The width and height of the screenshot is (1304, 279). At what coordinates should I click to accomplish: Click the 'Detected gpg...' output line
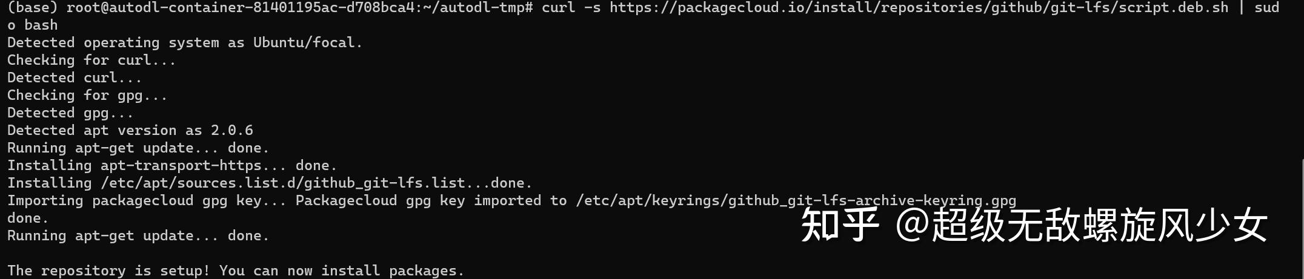70,113
